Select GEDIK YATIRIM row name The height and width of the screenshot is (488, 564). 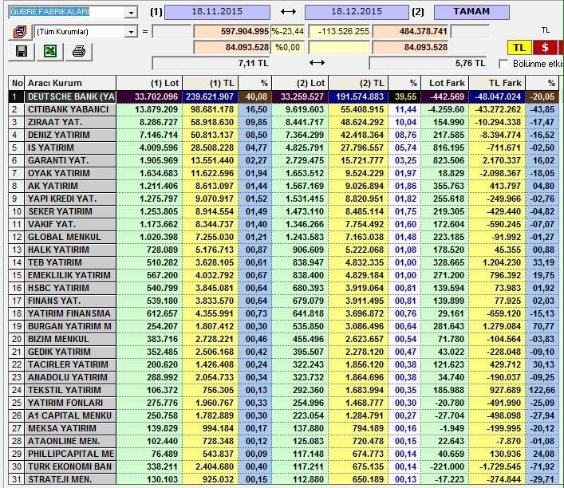[70, 352]
